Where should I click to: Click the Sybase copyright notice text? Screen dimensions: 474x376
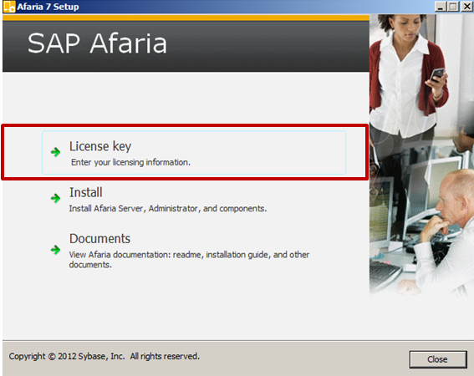point(104,356)
